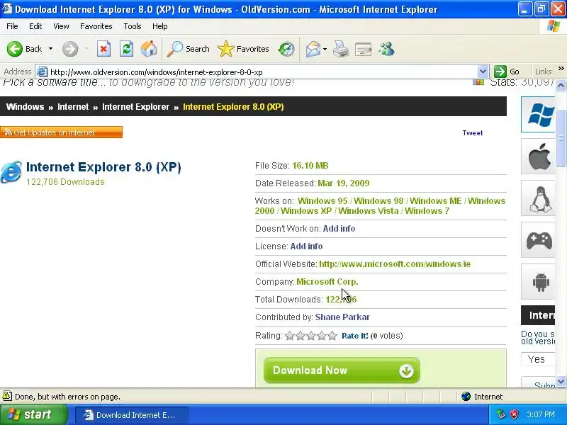Click the Internet zone globe icon
This screenshot has width=567, height=425.
466,397
